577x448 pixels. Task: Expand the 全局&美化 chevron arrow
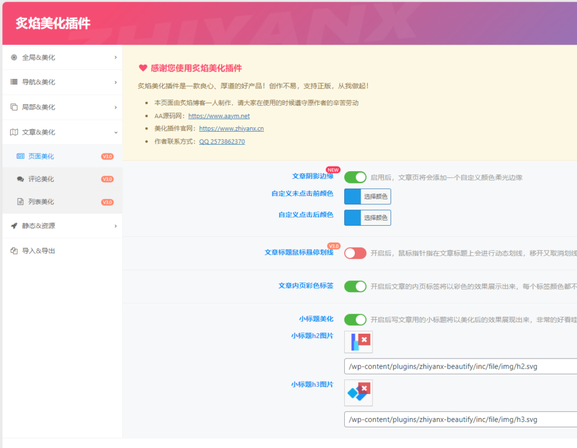coord(116,57)
